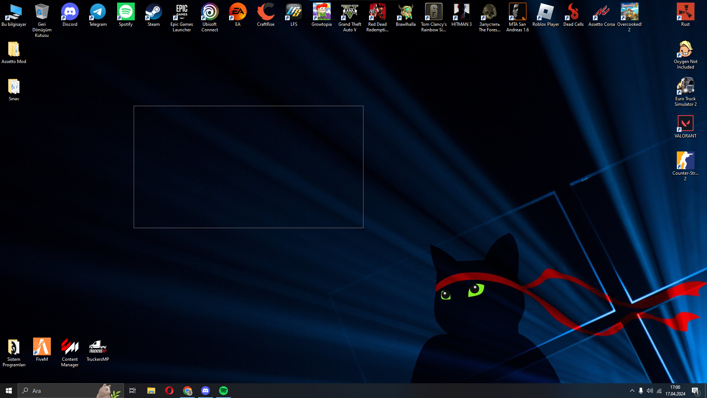Select the TruckersMP desktop shortcut
The height and width of the screenshot is (398, 707).
pos(98,350)
